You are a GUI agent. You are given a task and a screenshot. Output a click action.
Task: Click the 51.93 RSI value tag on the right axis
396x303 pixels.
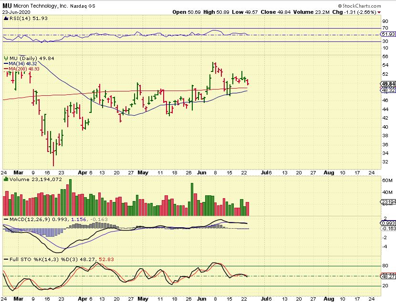[x=388, y=34]
